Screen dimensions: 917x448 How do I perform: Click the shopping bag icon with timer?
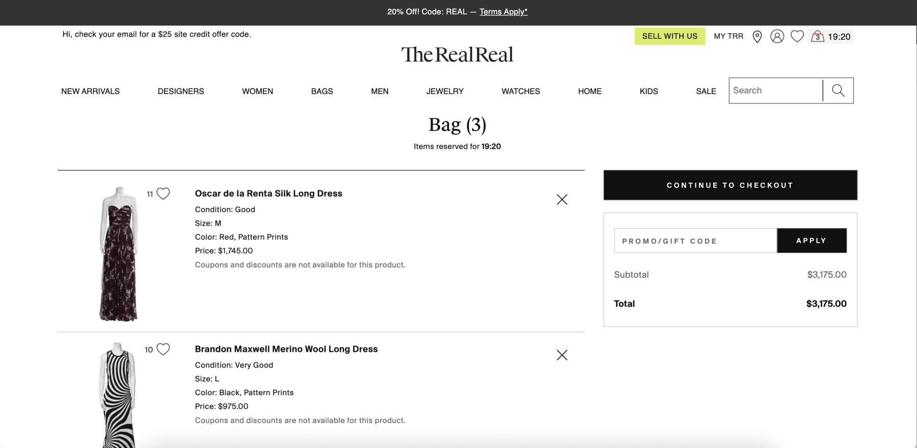(831, 37)
